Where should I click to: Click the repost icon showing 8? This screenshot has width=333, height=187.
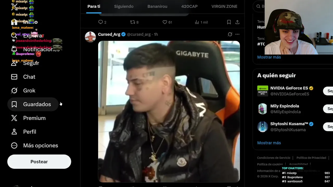tap(133, 22)
